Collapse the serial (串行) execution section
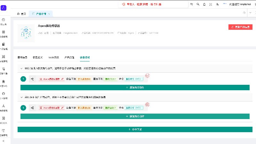256x144 pixels. click(21, 68)
